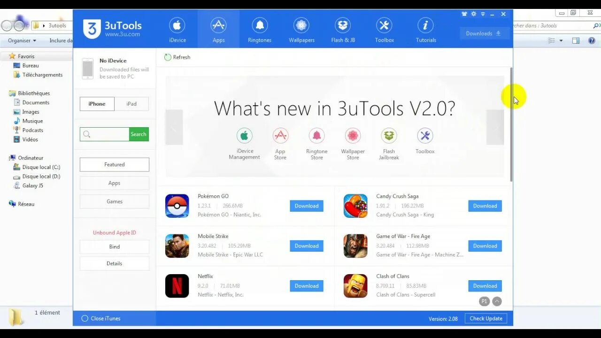Select the Featured category

(115, 165)
